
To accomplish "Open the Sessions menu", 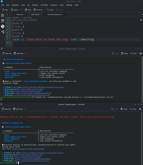I will point(54,5).
